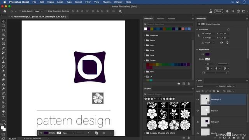Open the Plugins menu
Image resolution: width=249 pixels, height=140 pixels.
coord(107,2)
